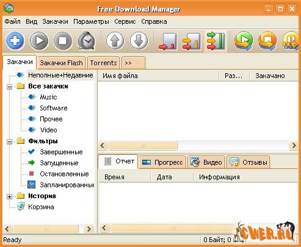This screenshot has height=247, width=301.
Task: Click the download icon beside Video
Action: pos(32,130)
